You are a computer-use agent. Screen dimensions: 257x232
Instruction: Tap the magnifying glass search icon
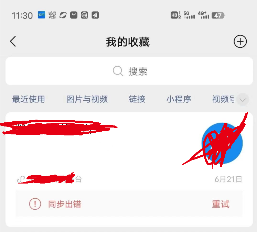(118, 71)
